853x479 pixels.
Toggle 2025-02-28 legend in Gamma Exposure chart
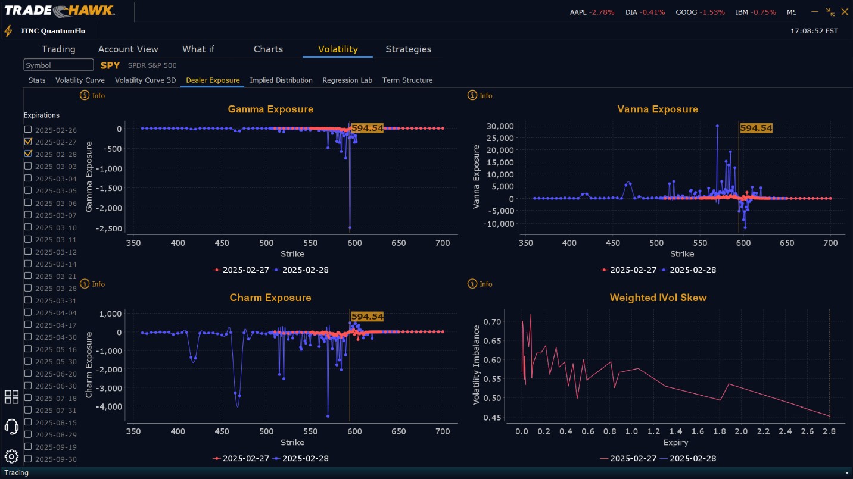coord(301,270)
